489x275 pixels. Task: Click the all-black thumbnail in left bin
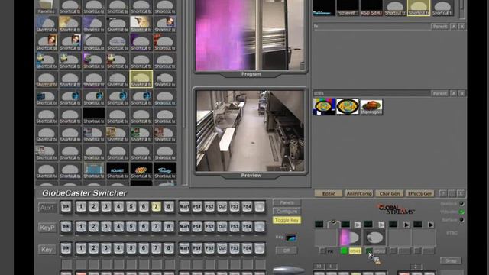point(93,115)
